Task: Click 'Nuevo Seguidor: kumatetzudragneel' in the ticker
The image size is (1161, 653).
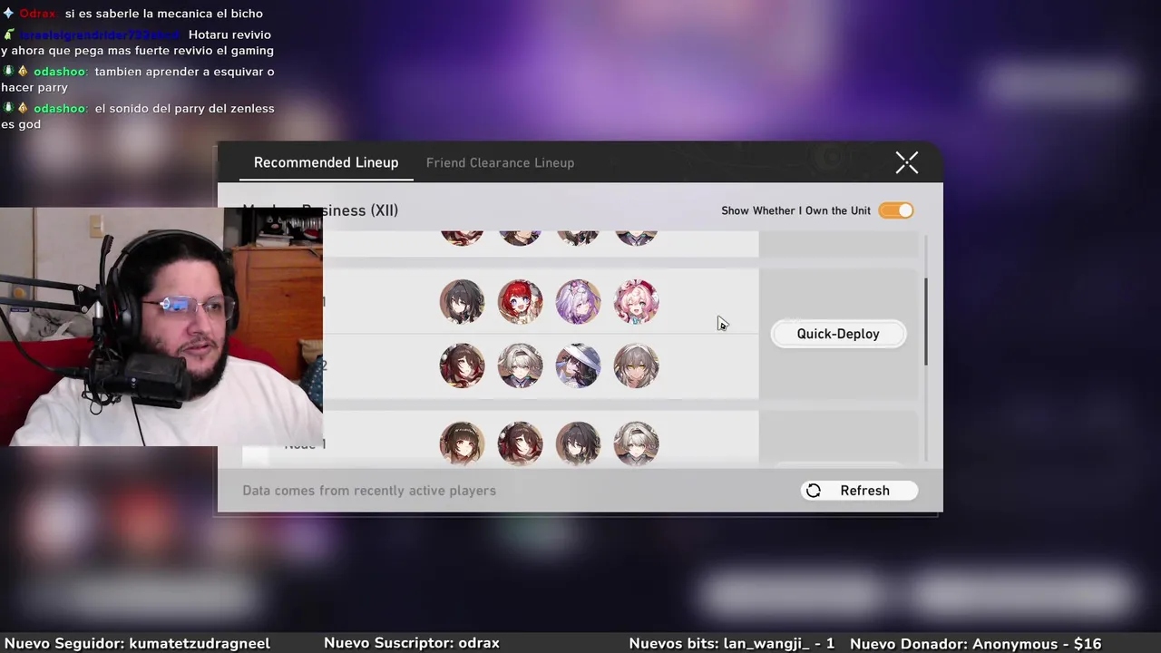Action: [137, 643]
